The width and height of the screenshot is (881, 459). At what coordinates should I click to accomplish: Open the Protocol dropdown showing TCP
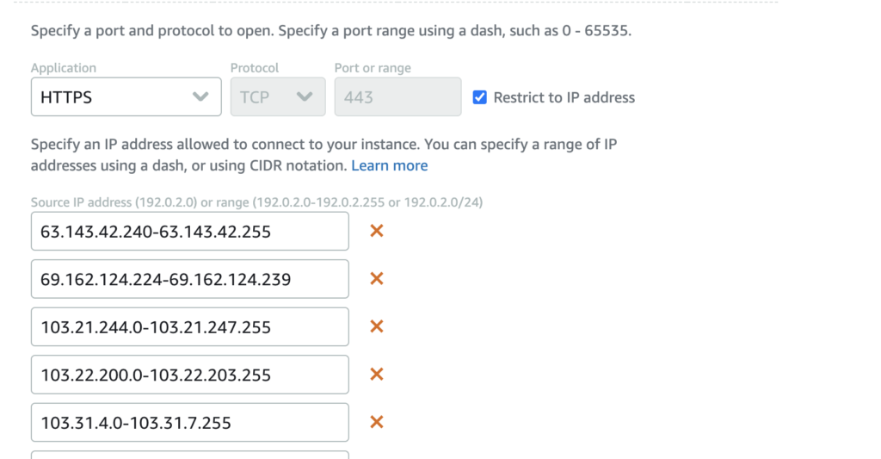click(x=278, y=96)
